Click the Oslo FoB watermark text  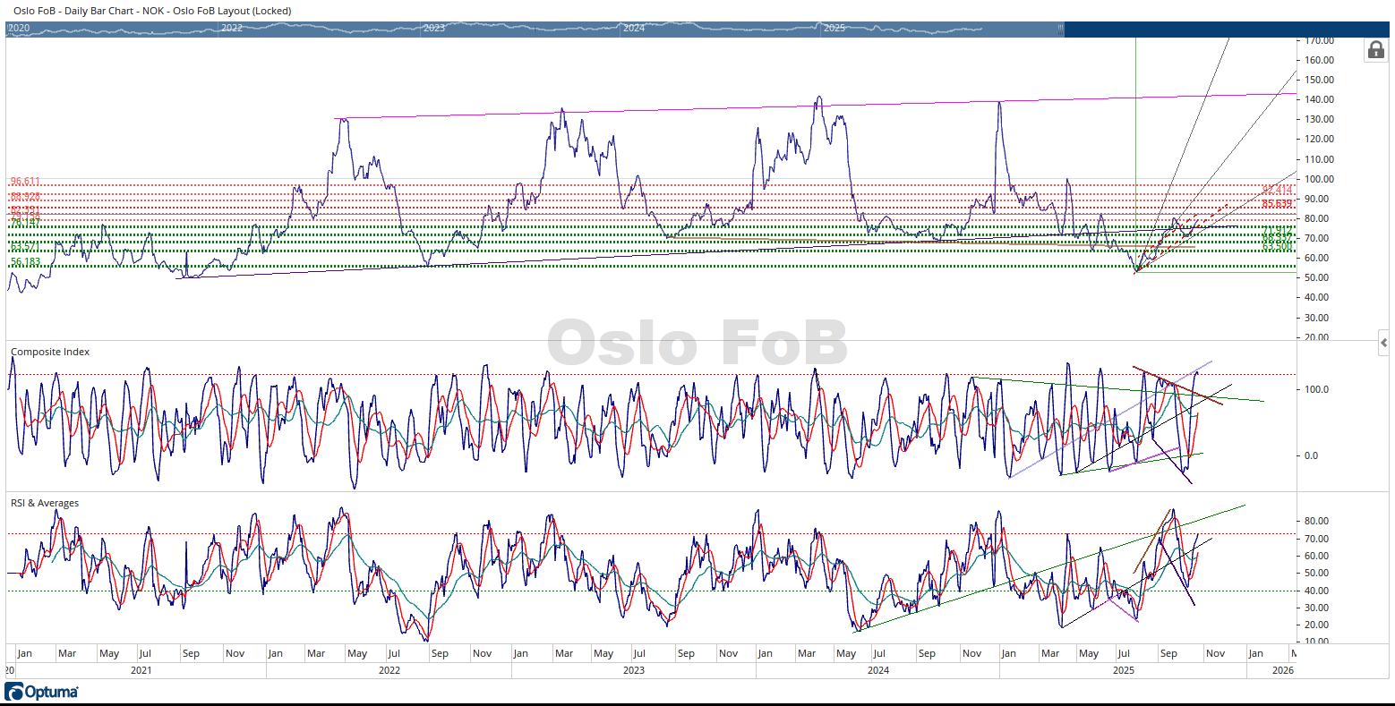click(x=697, y=343)
